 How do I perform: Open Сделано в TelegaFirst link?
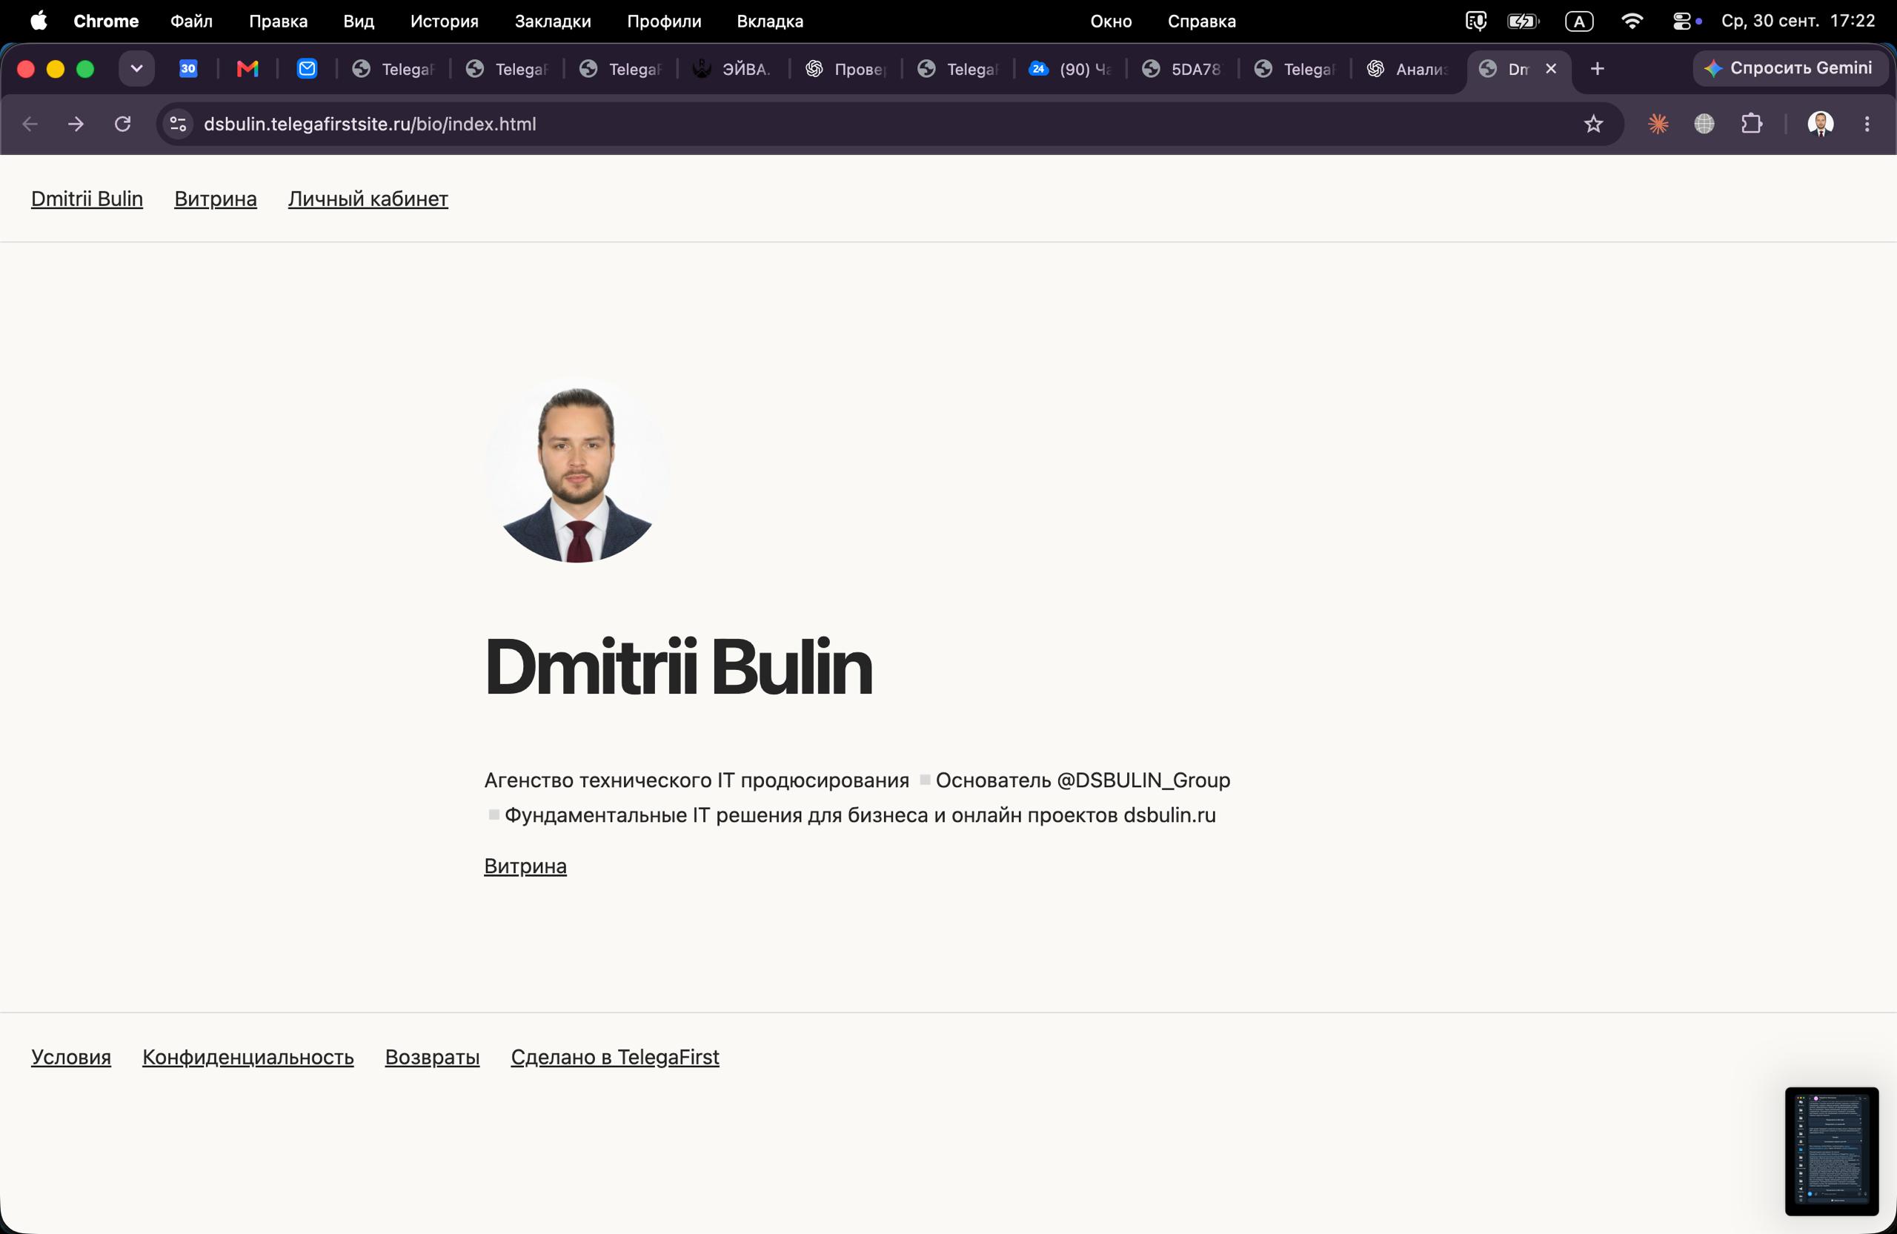click(x=615, y=1058)
